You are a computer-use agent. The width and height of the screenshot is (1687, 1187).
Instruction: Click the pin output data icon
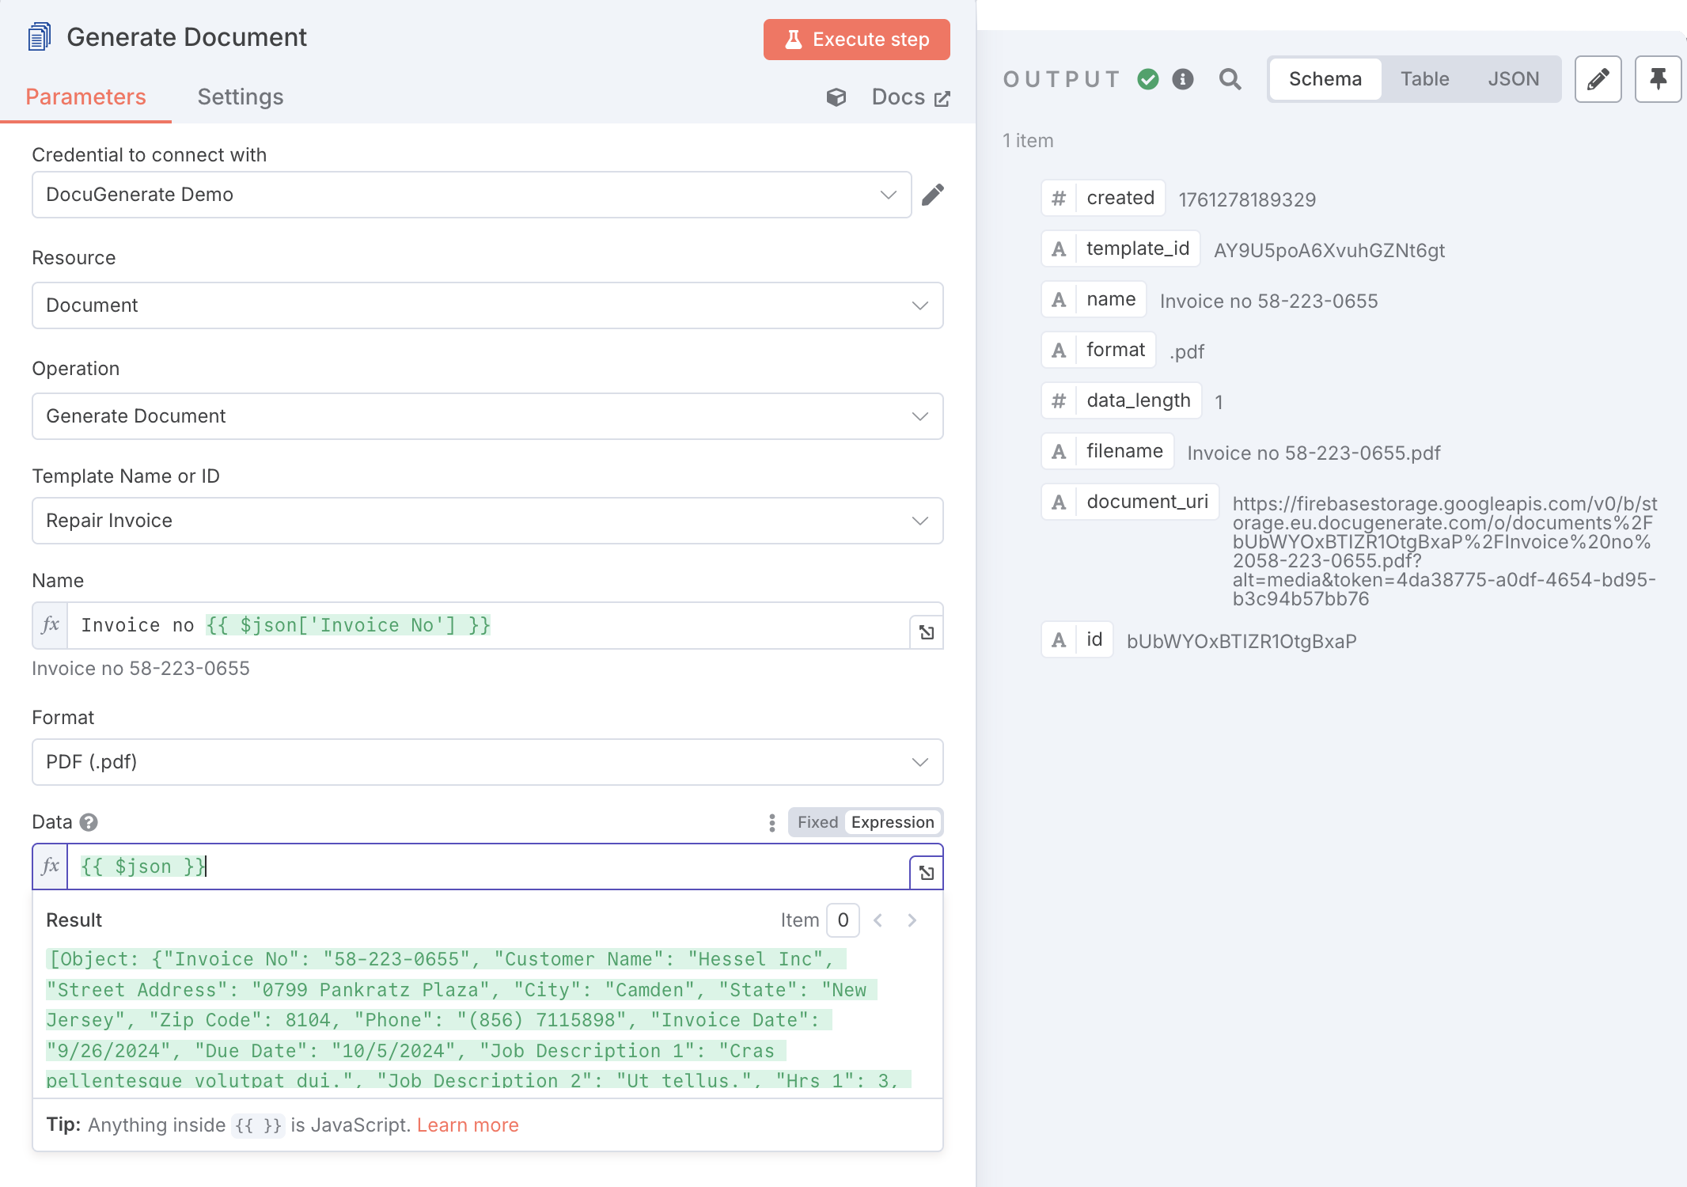coord(1658,79)
